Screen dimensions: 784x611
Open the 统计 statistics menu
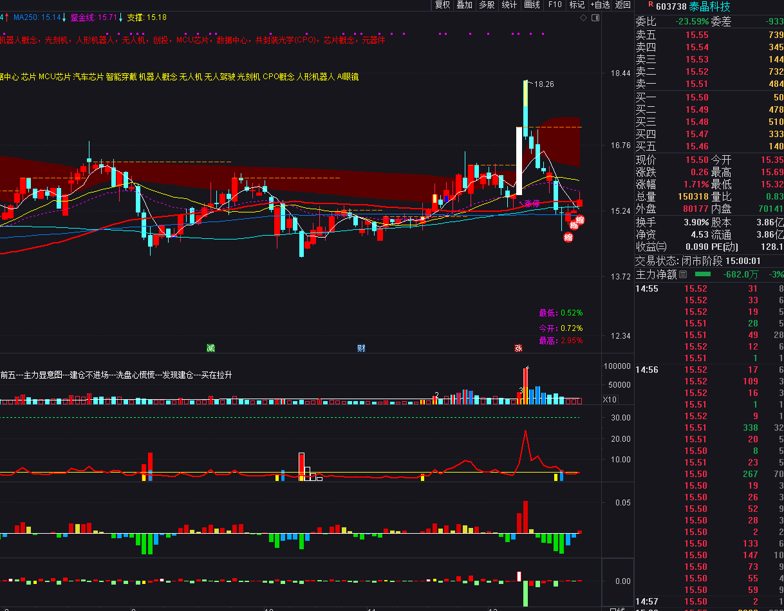pos(509,5)
